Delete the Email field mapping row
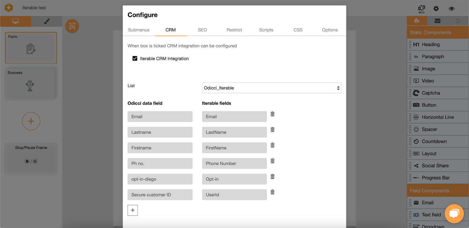 coord(272,114)
